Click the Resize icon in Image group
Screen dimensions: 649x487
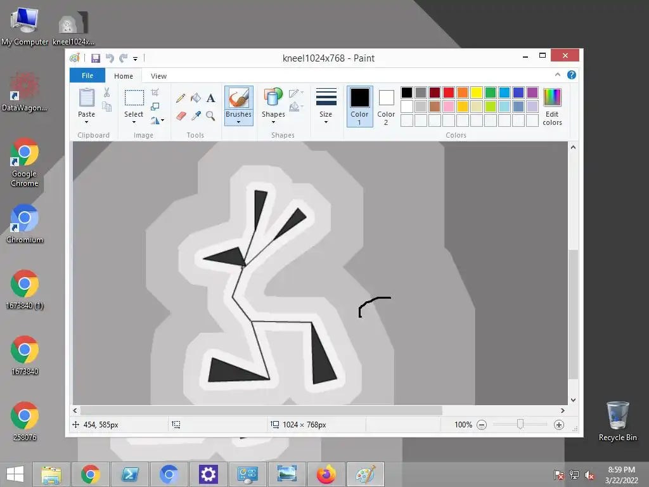pos(155,107)
